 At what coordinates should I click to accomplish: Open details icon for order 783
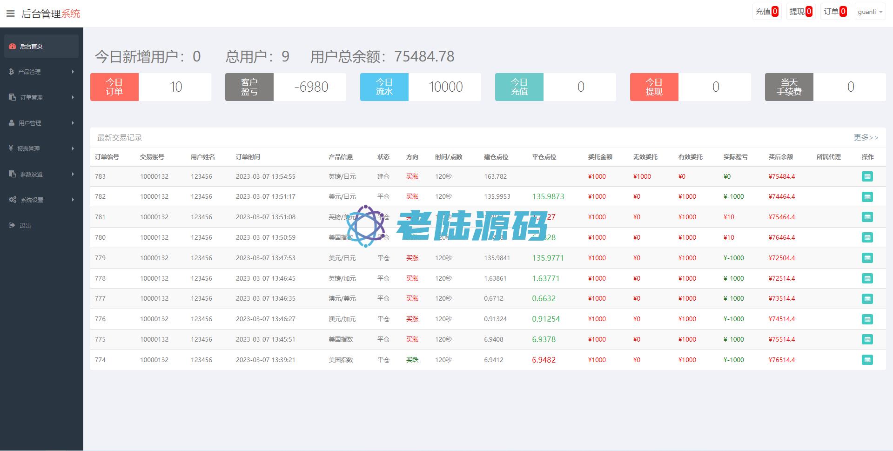pos(867,176)
